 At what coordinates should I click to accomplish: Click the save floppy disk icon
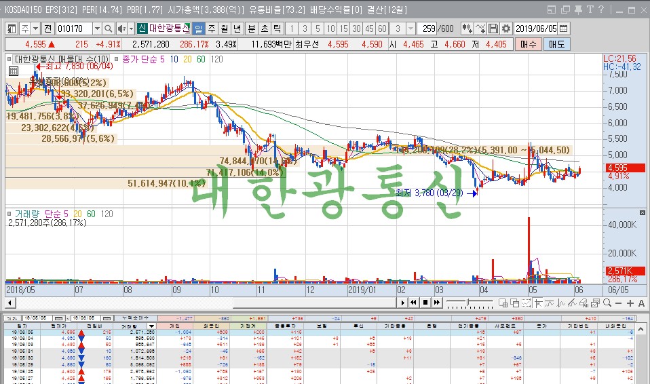[x=493, y=28]
